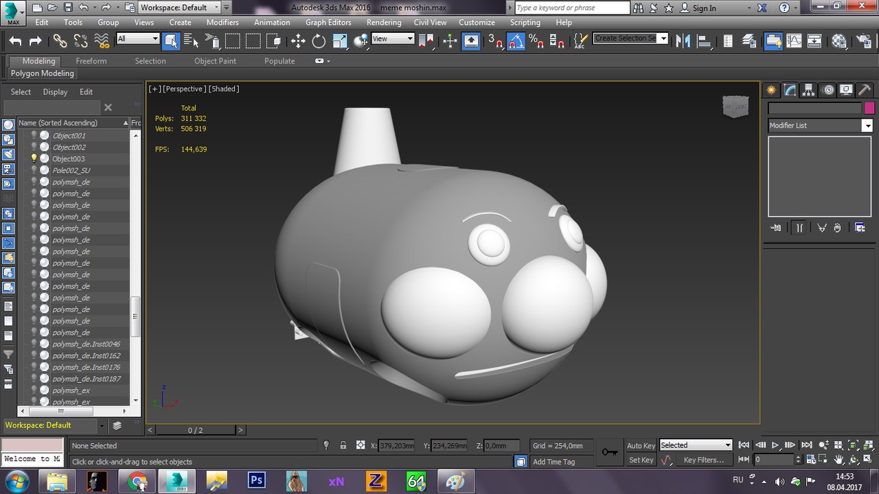Toggle the Angle Snap button
The height and width of the screenshot is (494, 879).
(x=516, y=41)
